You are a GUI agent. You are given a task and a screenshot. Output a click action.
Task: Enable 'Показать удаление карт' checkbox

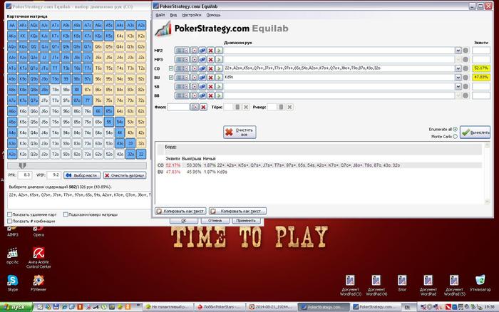pos(9,214)
